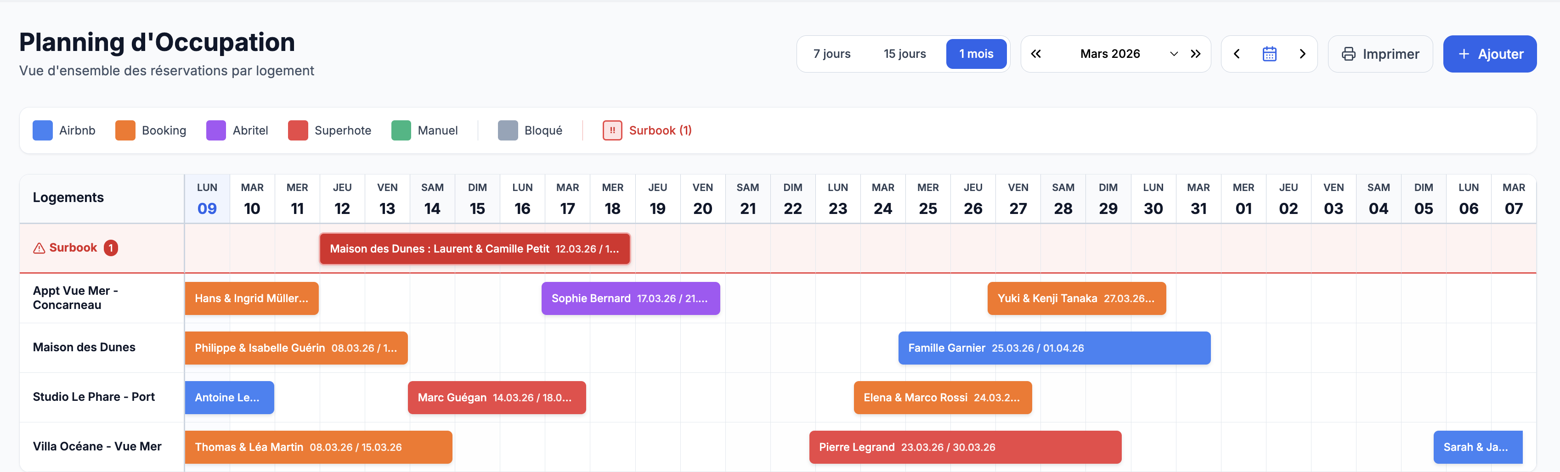
Task: Open the calendar picker icon
Action: (x=1270, y=54)
